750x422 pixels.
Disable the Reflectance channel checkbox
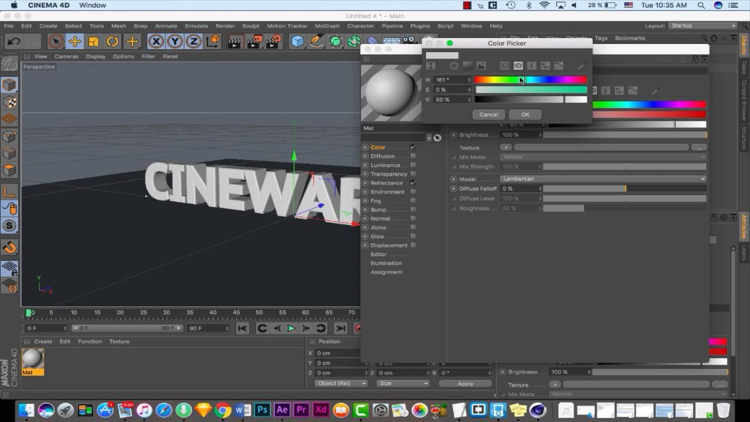(x=413, y=183)
